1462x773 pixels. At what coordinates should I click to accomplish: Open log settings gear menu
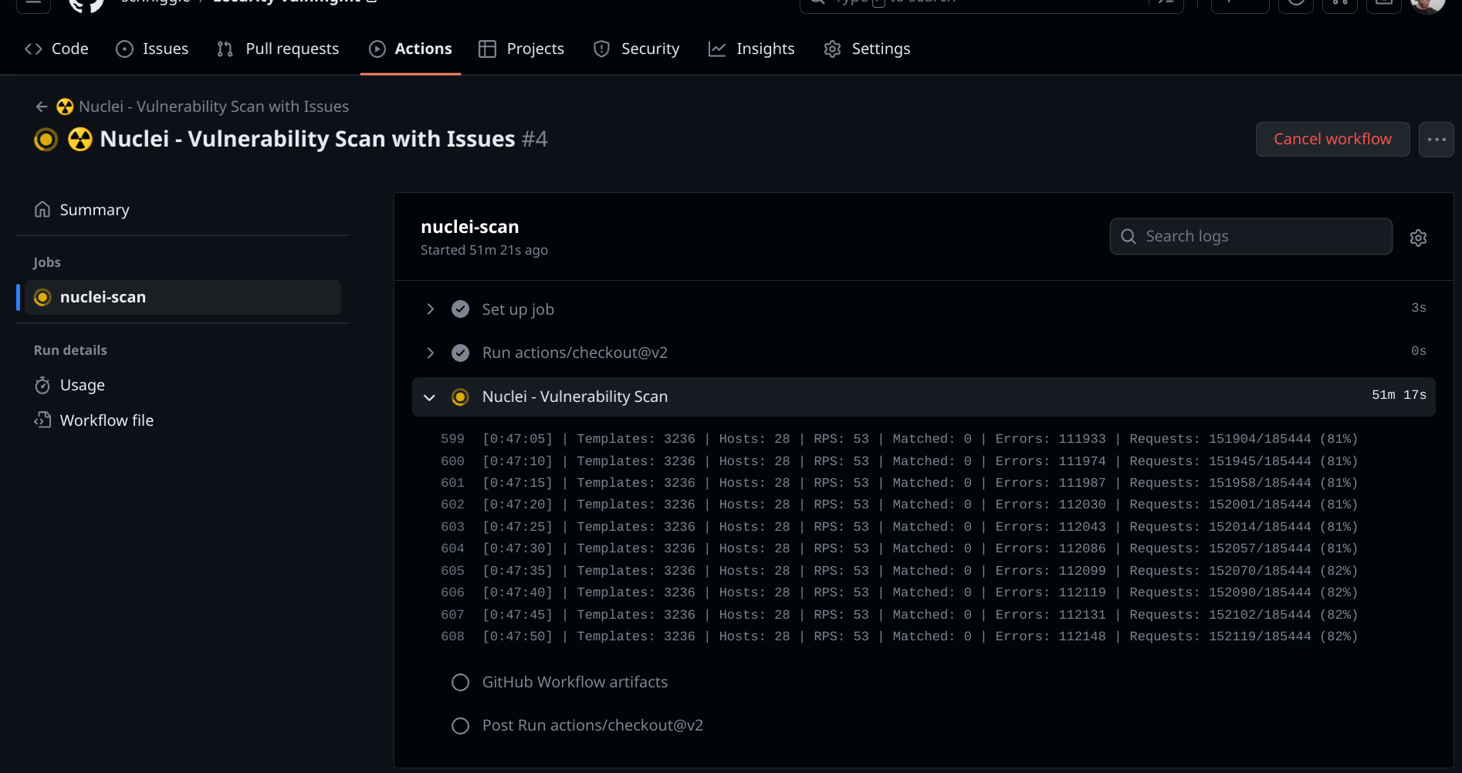[1418, 238]
